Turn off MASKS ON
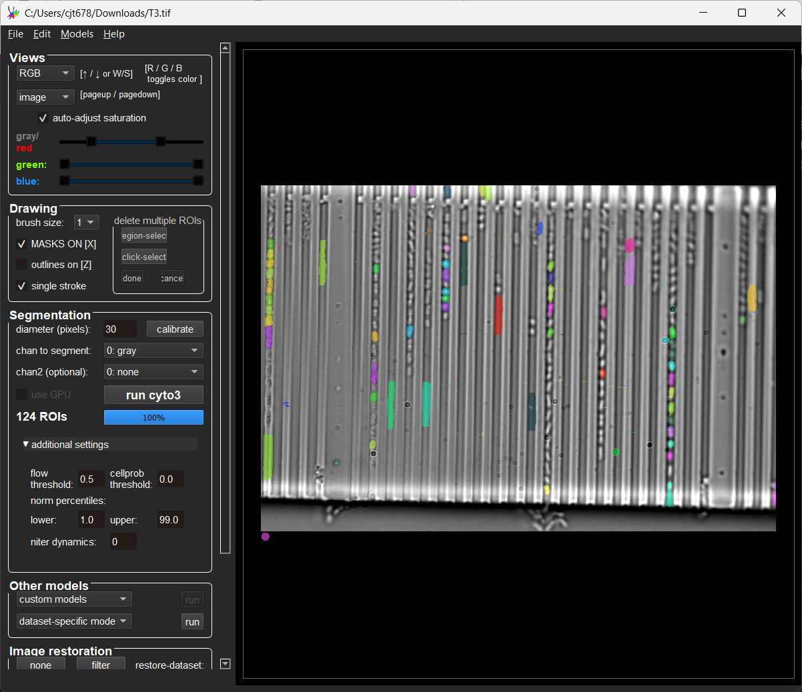 pyautogui.click(x=22, y=243)
